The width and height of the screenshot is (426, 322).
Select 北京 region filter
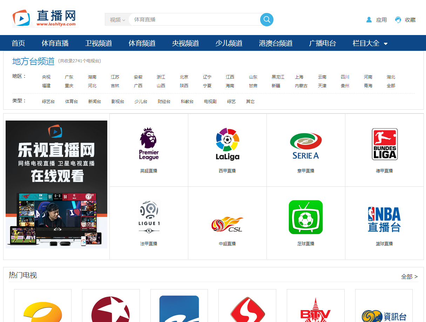184,77
